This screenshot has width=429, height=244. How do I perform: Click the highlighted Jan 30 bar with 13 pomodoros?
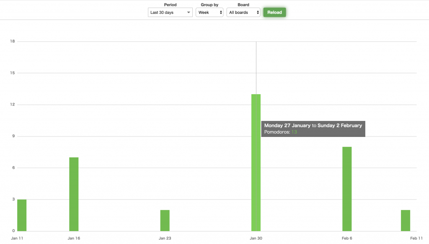tap(256, 162)
